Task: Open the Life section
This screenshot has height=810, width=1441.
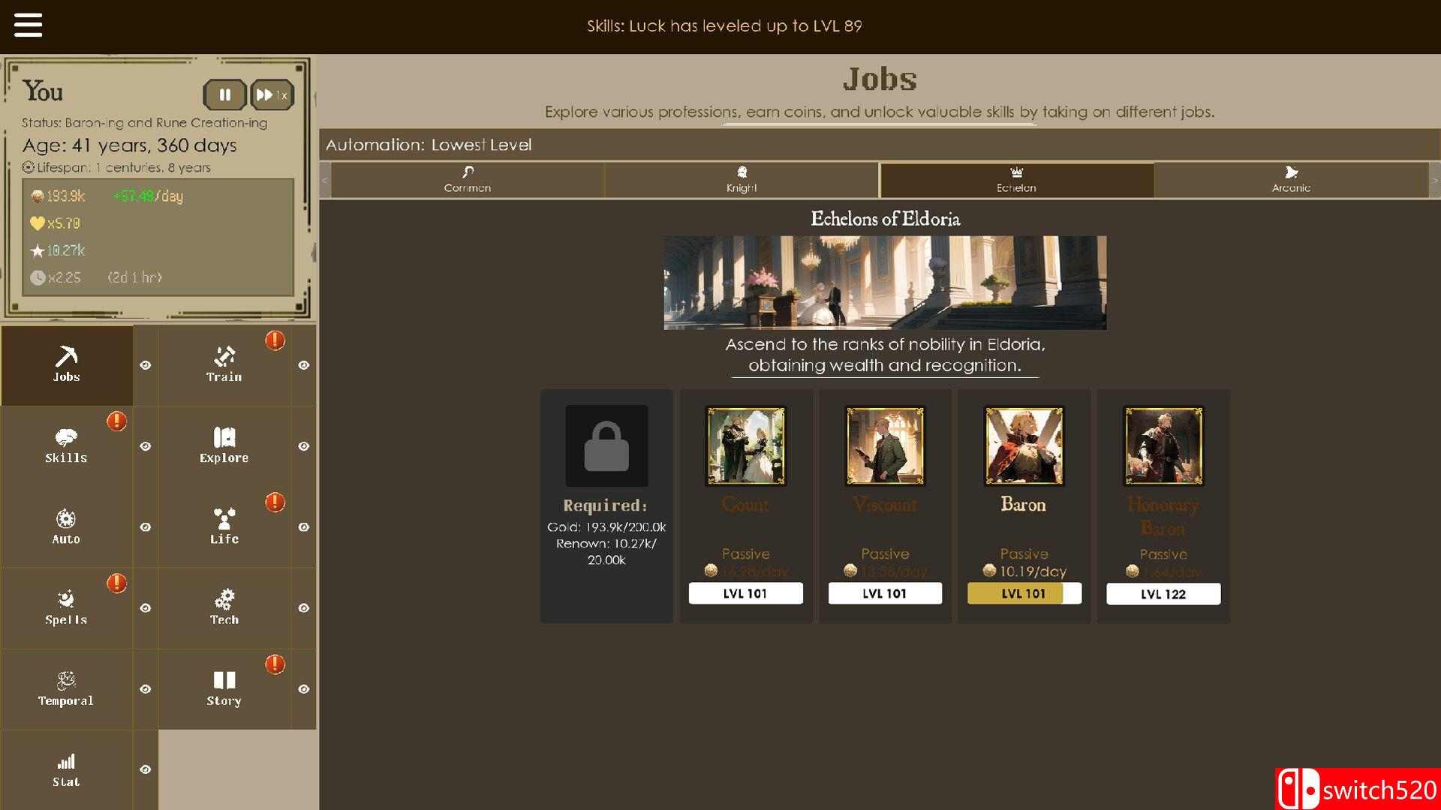Action: (224, 526)
